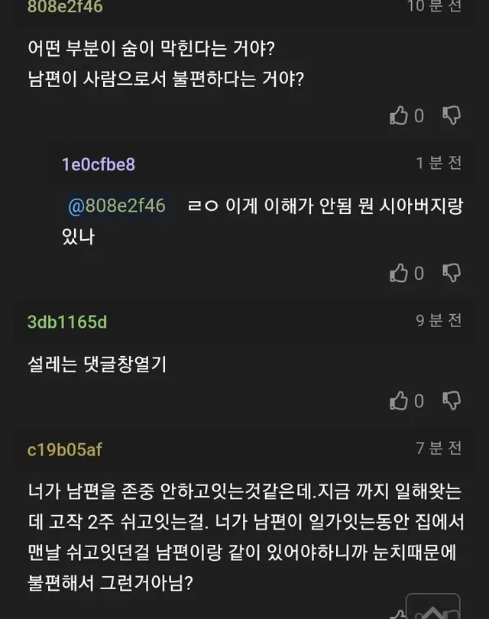This screenshot has height=619, width=489.
Task: Thumbs up the reply from 1e0cfbe8
Action: (399, 274)
